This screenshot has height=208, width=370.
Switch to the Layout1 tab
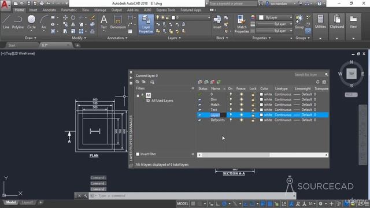pyautogui.click(x=27, y=203)
